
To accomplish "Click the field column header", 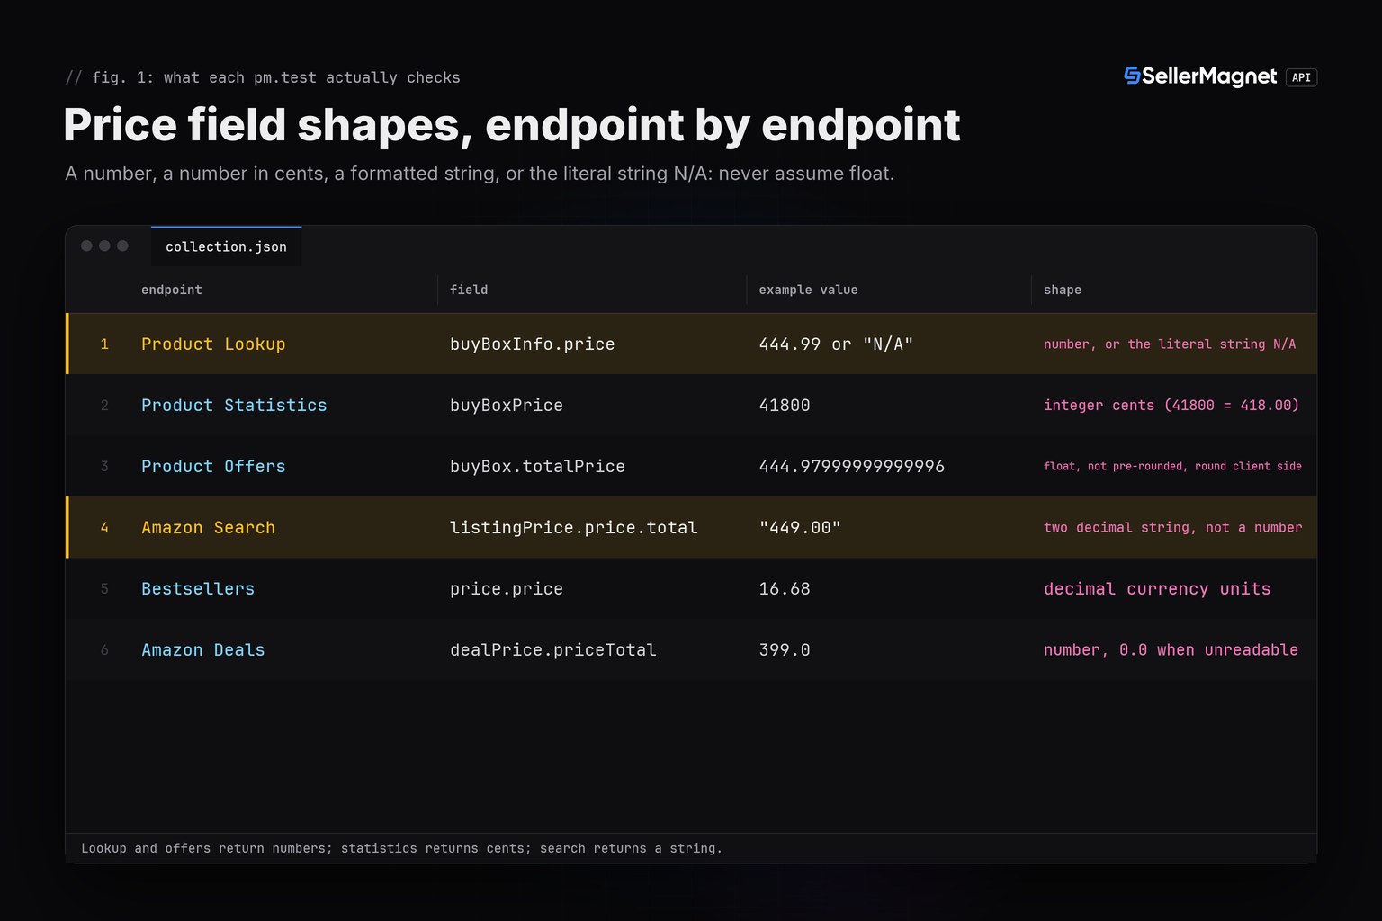I will click(469, 290).
